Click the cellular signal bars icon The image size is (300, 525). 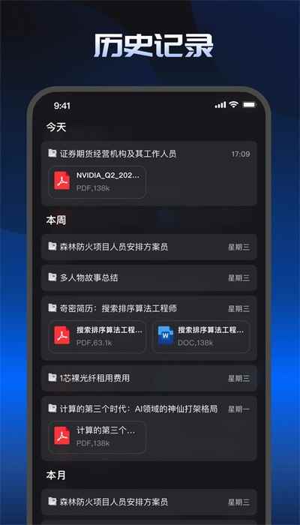click(x=220, y=105)
